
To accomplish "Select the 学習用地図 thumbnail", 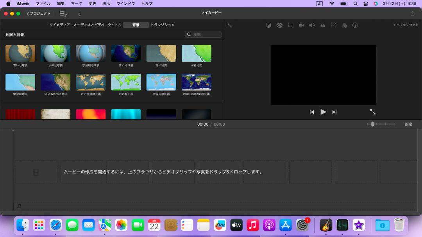I will click(20, 82).
